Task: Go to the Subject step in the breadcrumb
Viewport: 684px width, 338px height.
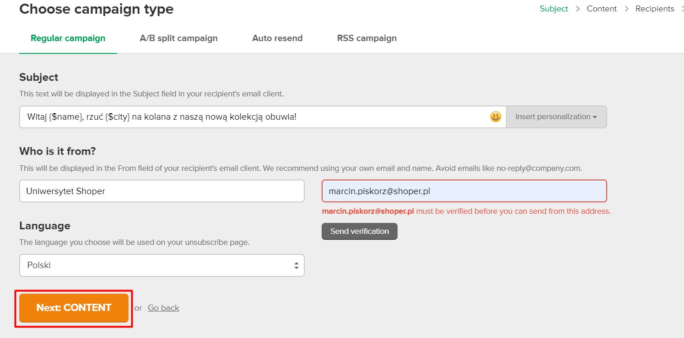Action: [x=554, y=9]
